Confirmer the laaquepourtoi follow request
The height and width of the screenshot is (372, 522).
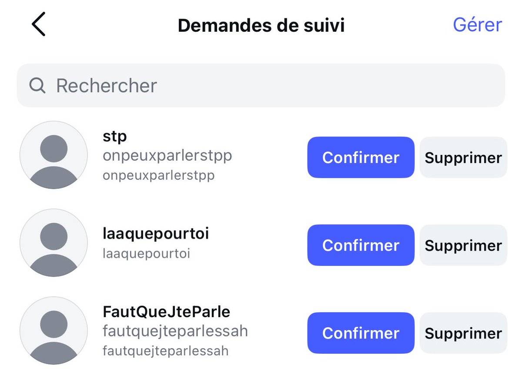361,245
